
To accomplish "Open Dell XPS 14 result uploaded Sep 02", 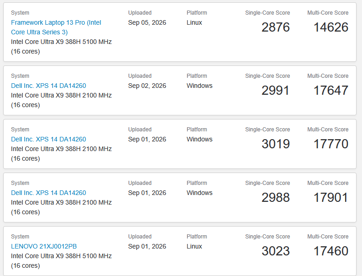I will point(48,86).
